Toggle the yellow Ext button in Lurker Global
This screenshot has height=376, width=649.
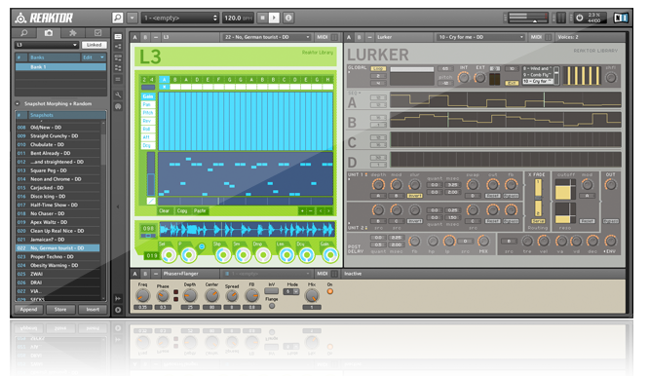(512, 83)
